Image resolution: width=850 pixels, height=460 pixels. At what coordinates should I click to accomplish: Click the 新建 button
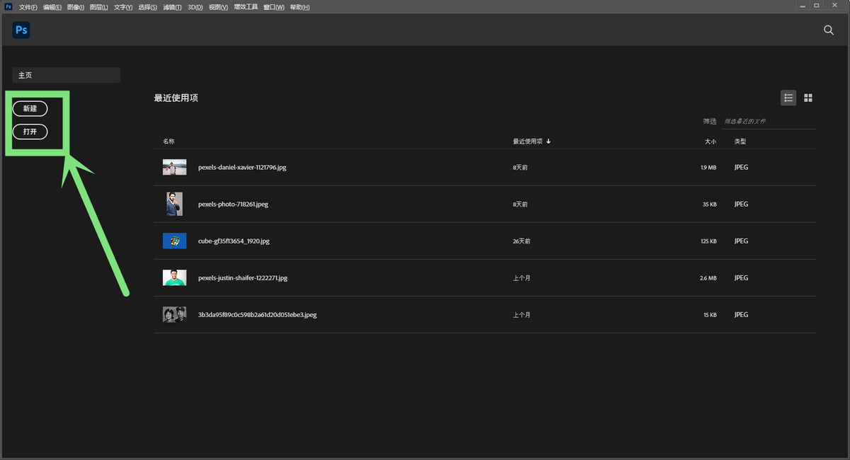(x=30, y=108)
